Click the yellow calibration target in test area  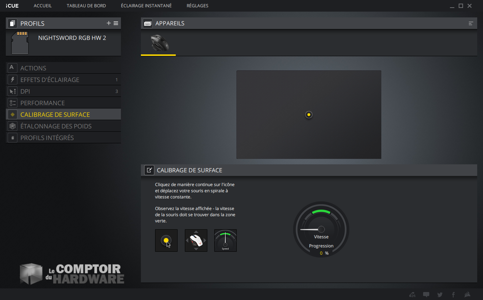pyautogui.click(x=309, y=115)
